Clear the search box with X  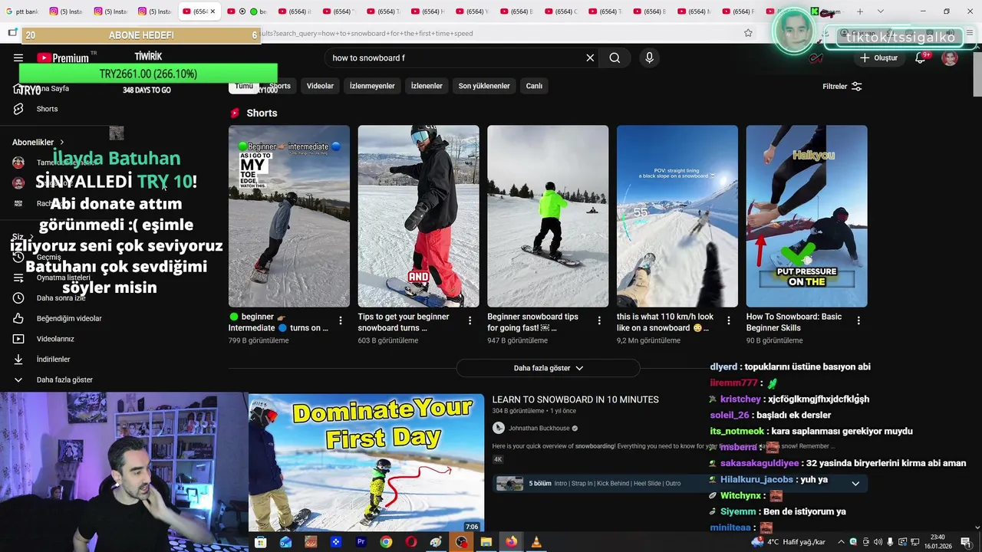(x=590, y=58)
